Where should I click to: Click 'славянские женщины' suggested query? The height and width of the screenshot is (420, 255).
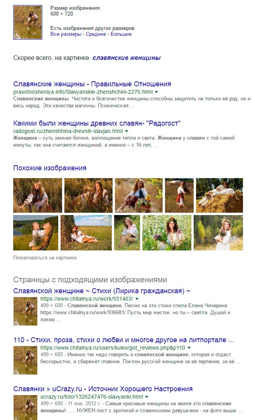(x=127, y=58)
